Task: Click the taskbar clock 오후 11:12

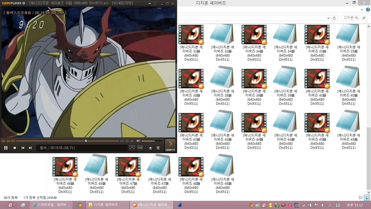Action: pyautogui.click(x=355, y=205)
